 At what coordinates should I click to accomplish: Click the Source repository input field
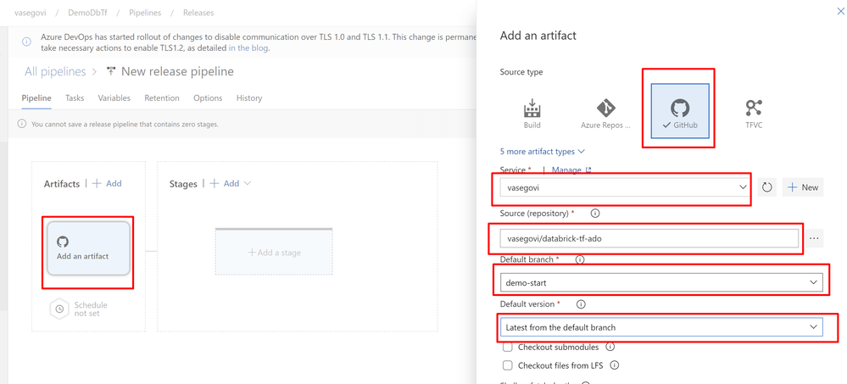pos(649,238)
